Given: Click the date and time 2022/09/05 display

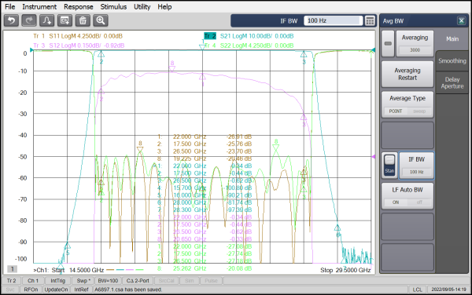Looking at the screenshot, I should [x=448, y=290].
